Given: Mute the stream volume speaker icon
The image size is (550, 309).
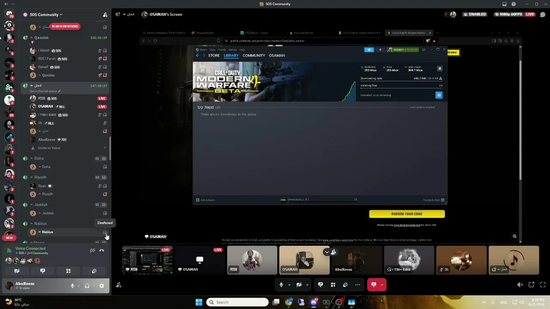Looking at the screenshot, I should pos(520,285).
